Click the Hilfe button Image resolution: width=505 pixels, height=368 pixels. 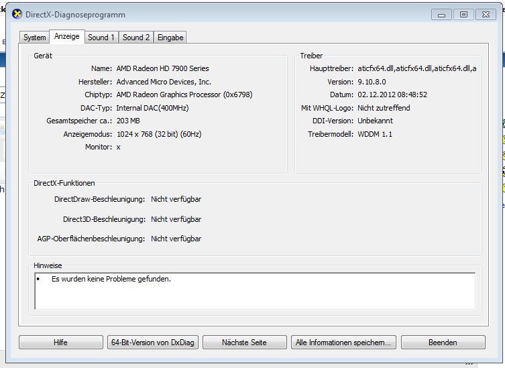point(61,343)
